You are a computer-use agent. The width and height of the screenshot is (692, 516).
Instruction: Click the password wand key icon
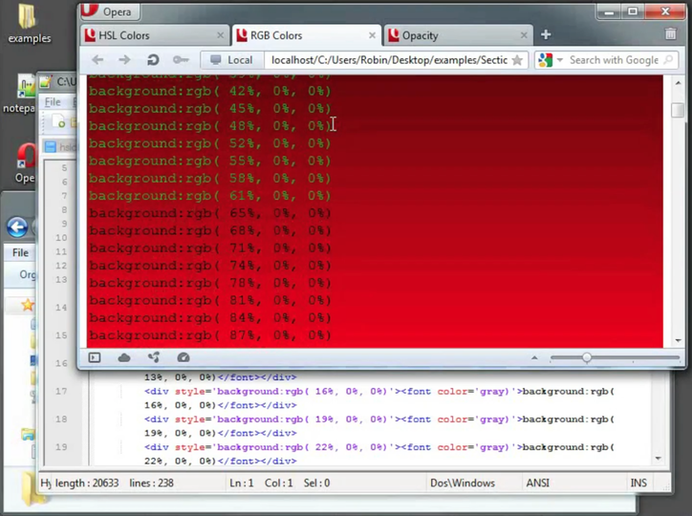pos(181,60)
